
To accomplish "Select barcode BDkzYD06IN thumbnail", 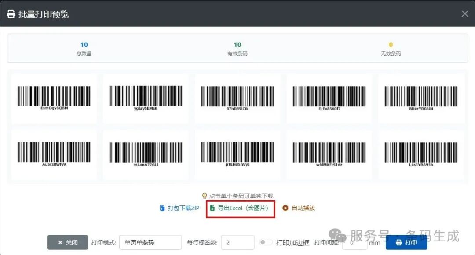I will pyautogui.click(x=421, y=98).
